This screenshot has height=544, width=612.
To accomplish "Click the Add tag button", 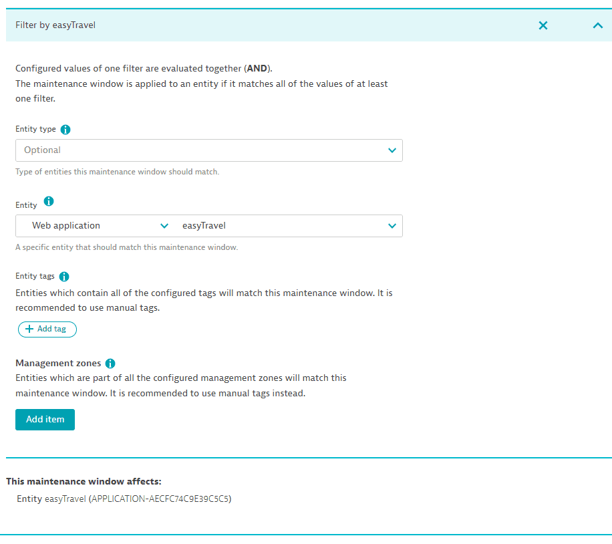I will click(x=47, y=329).
